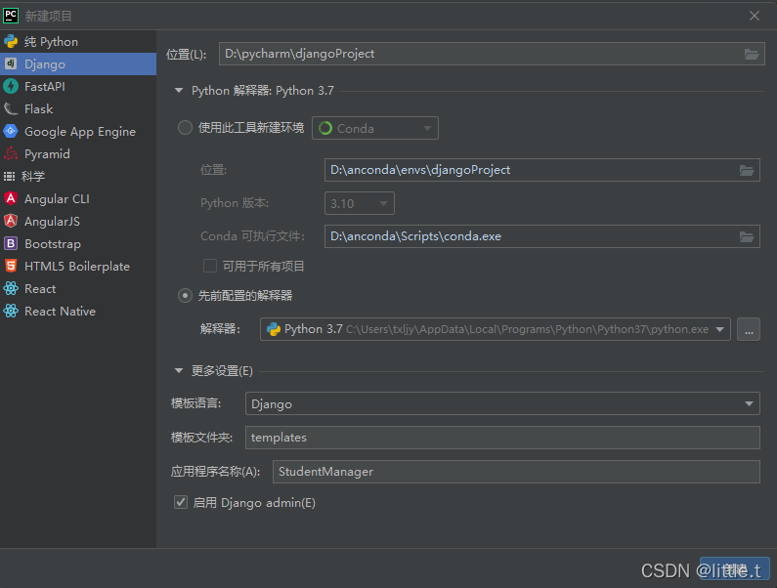Click the AngularJS shield icon

[11, 221]
